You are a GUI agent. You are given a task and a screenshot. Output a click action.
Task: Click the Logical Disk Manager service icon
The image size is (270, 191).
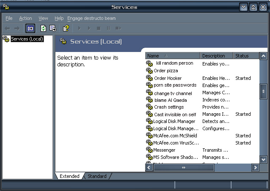click(x=149, y=121)
